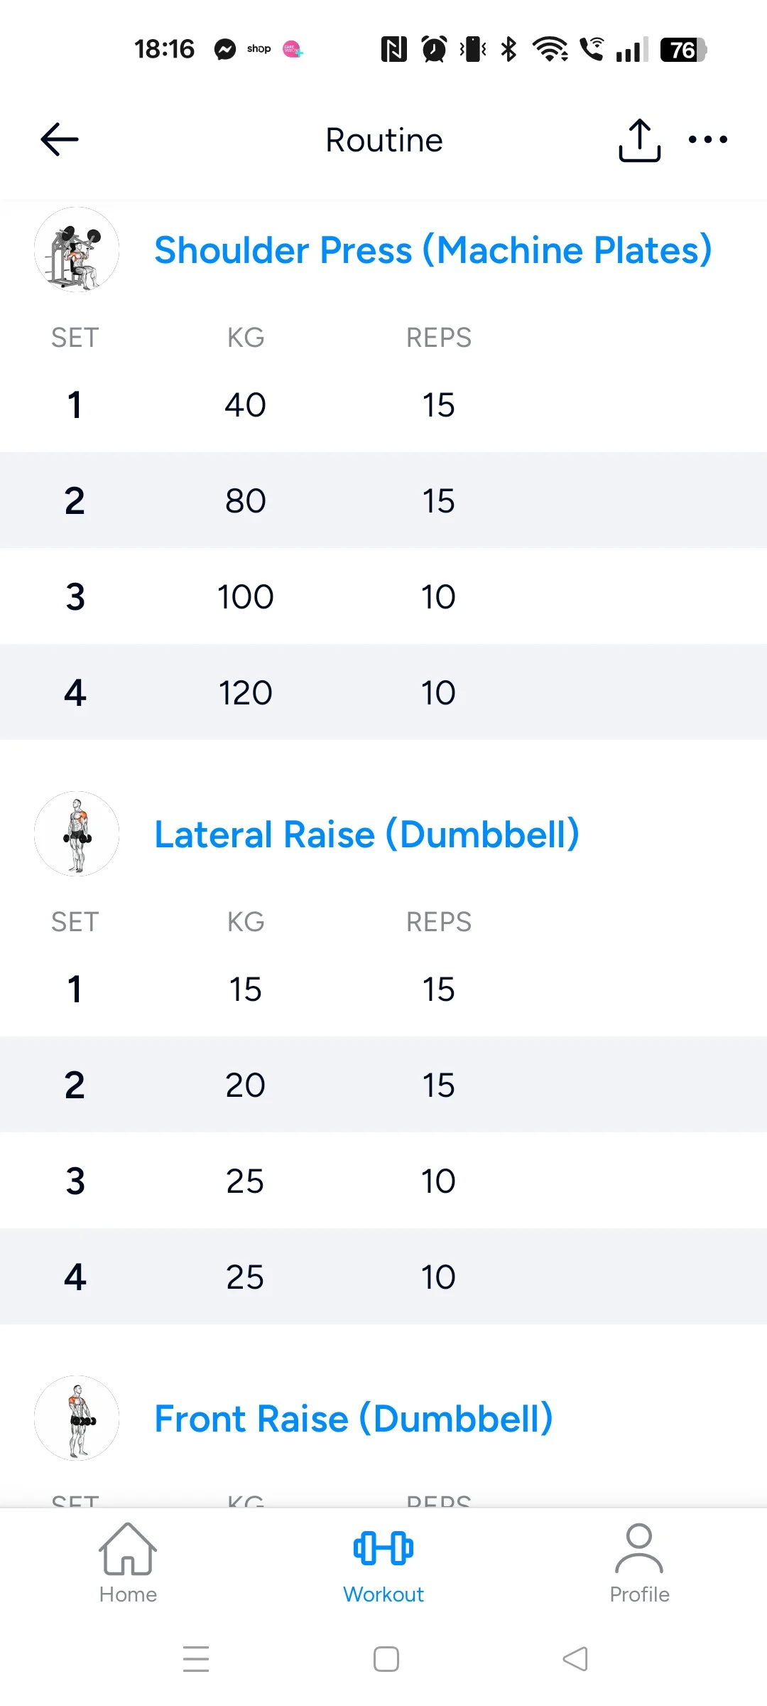Tap the share routine icon
The width and height of the screenshot is (767, 1706).
(x=639, y=140)
